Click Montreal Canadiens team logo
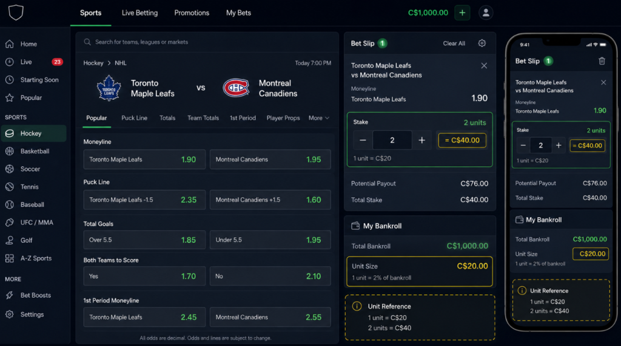 [x=236, y=88]
